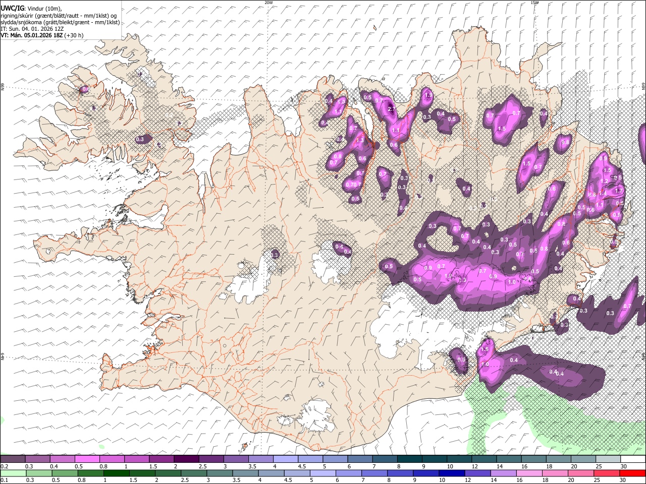
Task: Click the 'slydda/snjókoma' legend description line
Action: pyautogui.click(x=60, y=22)
